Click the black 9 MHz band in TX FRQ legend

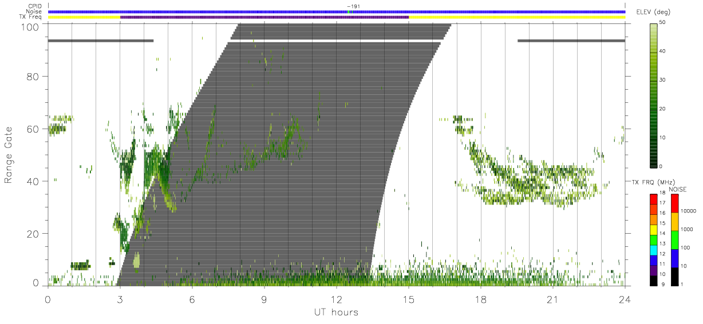(653, 279)
